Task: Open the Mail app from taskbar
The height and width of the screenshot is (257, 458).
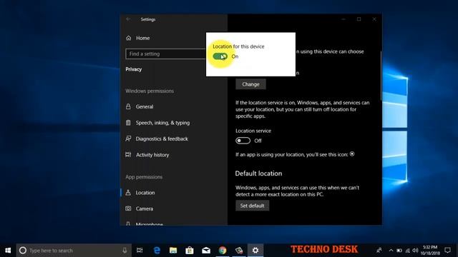Action: pyautogui.click(x=206, y=251)
